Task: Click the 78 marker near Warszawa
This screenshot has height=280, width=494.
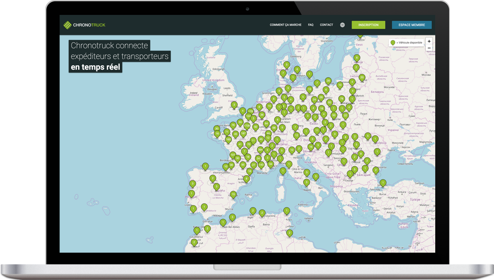Action: click(342, 99)
